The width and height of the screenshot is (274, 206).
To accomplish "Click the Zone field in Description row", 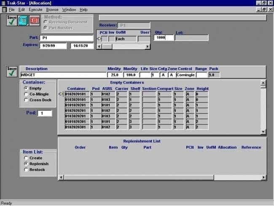I will 172,75.
